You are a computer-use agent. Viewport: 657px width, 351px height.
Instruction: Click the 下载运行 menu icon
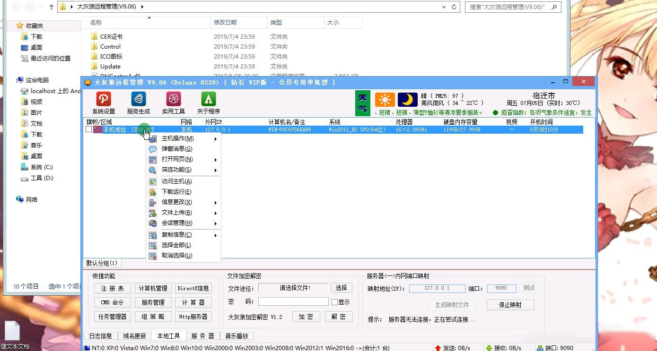tap(153, 192)
